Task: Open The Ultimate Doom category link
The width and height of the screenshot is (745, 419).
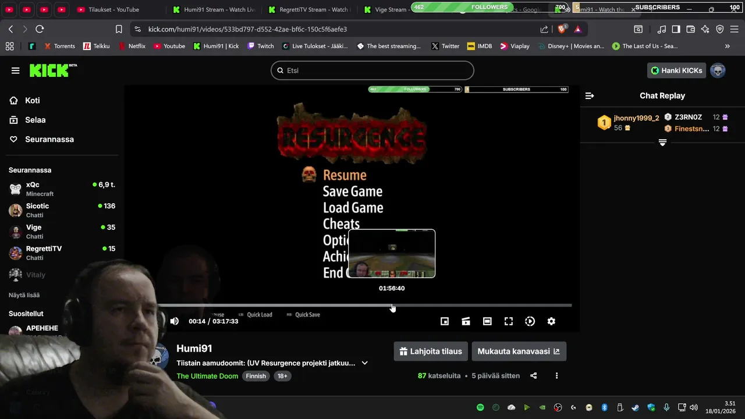Action: pos(207,376)
